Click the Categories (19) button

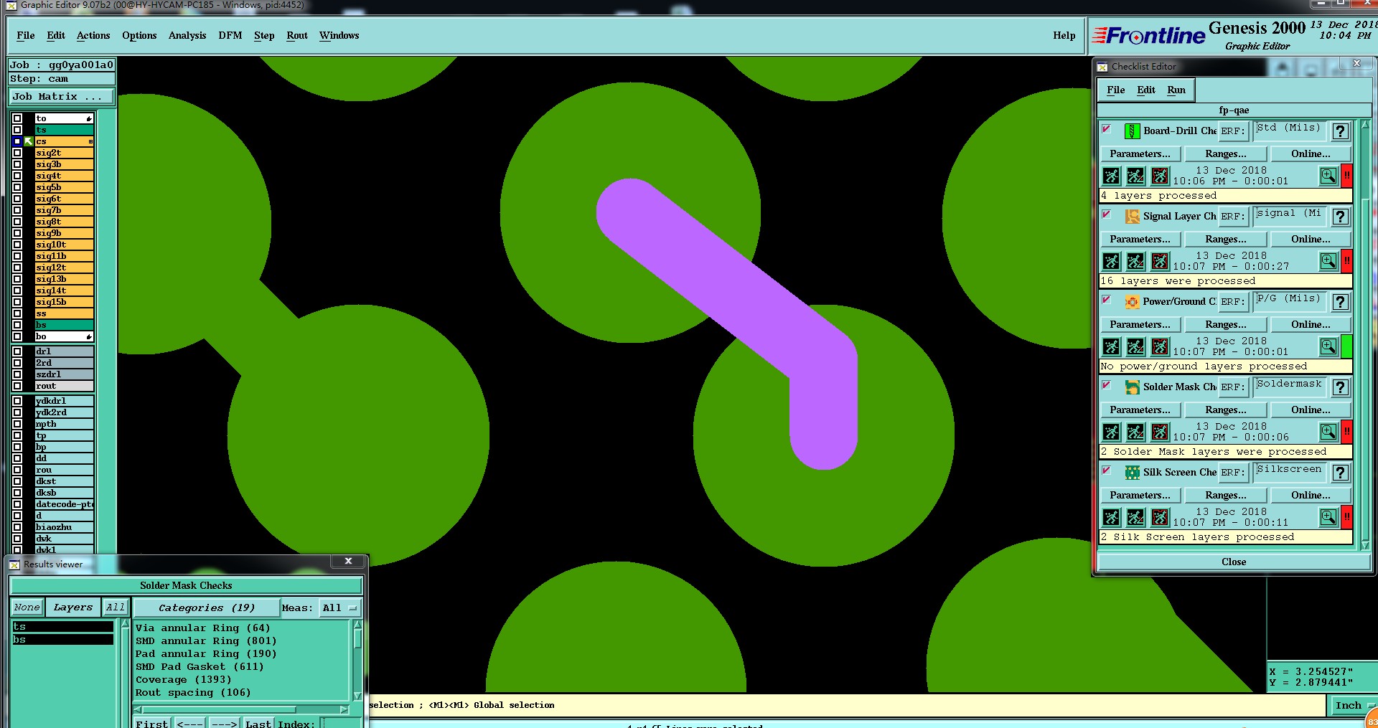point(207,608)
